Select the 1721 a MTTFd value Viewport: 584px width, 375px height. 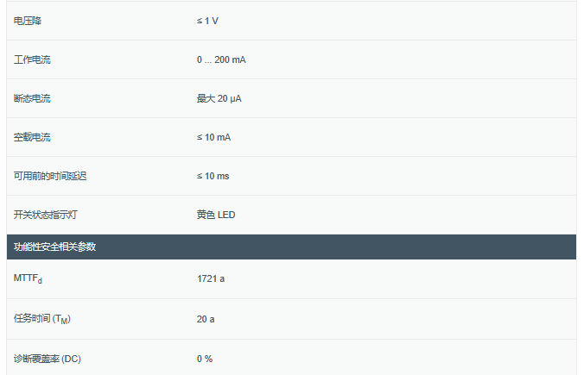click(211, 279)
